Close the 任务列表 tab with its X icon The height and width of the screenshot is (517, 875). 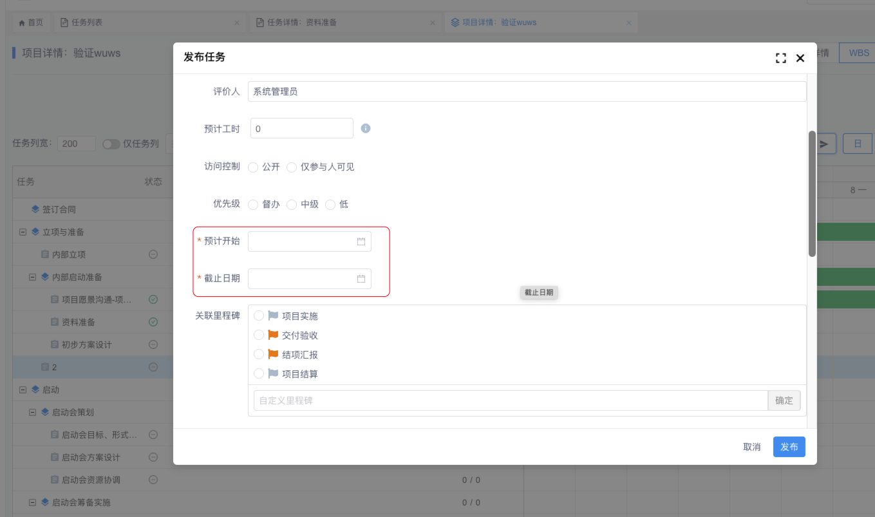click(x=236, y=23)
